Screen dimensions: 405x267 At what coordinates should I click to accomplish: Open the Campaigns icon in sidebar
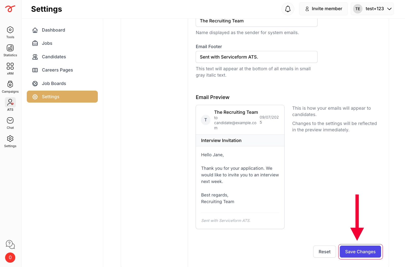click(x=10, y=84)
